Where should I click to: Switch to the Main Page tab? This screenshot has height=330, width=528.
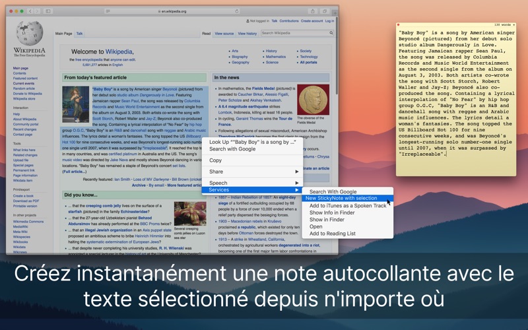[x=63, y=34]
